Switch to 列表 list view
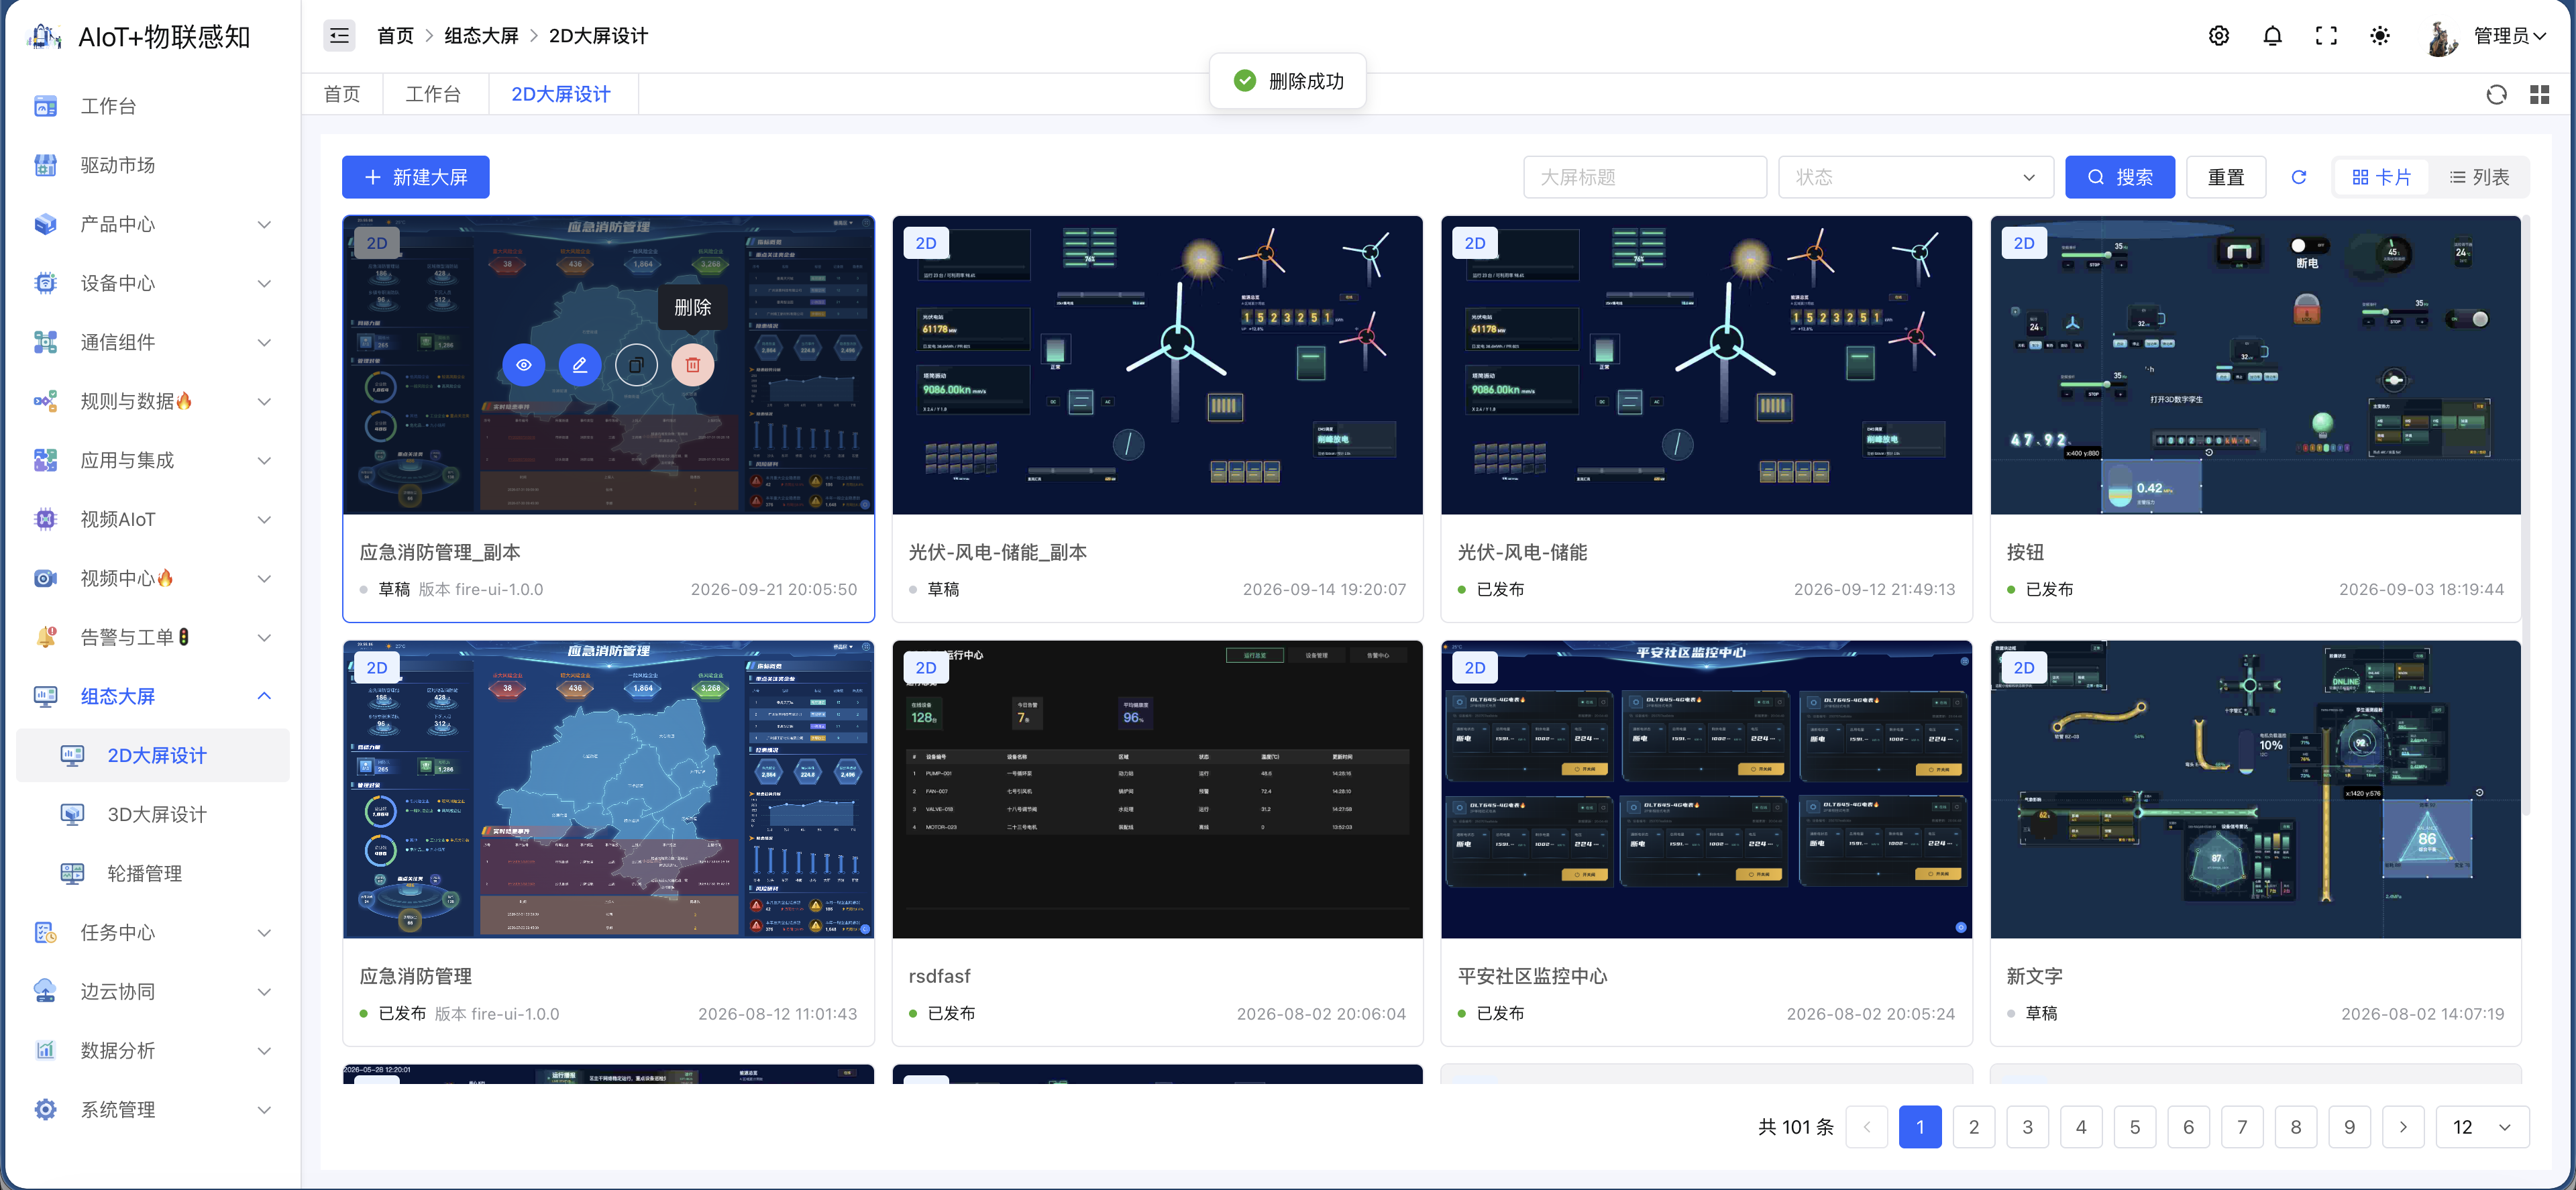Image resolution: width=2576 pixels, height=1190 pixels. tap(2478, 177)
